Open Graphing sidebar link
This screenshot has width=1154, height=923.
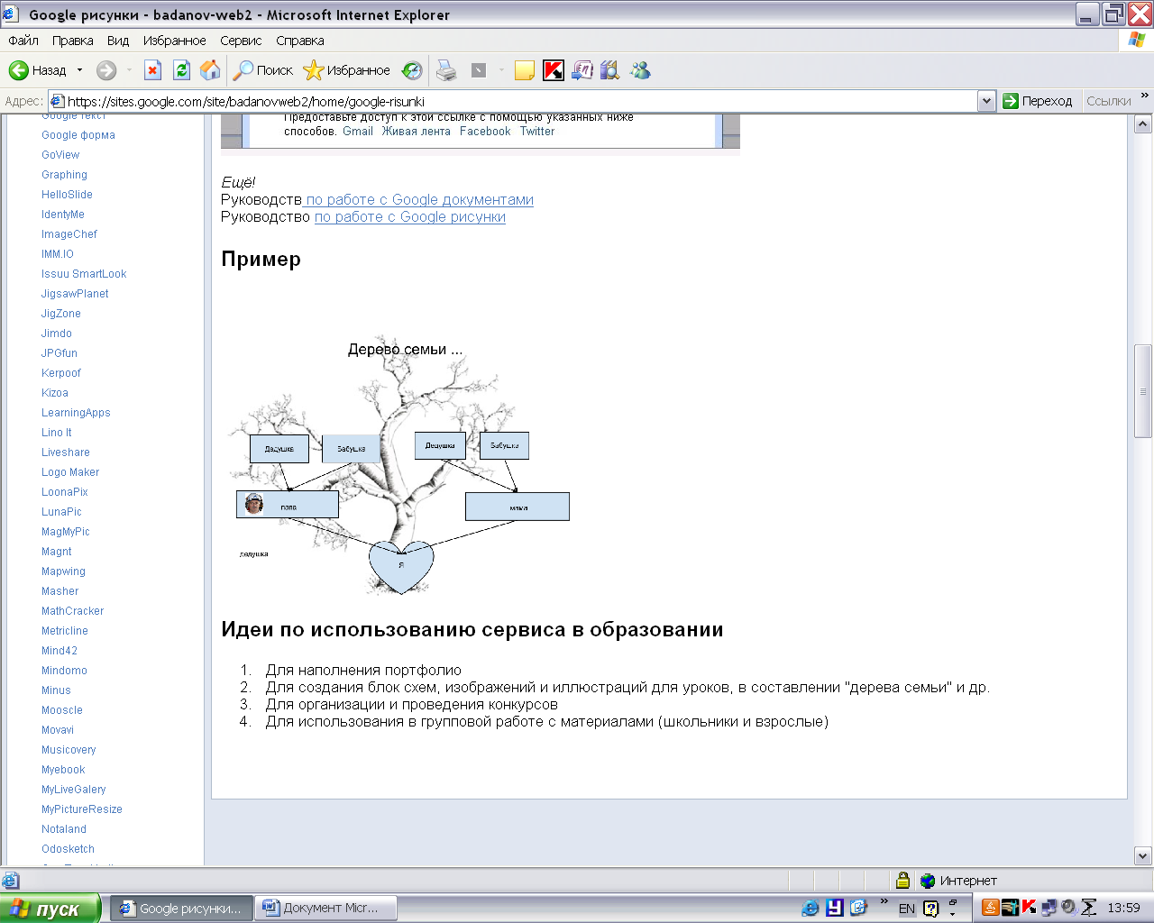click(64, 175)
